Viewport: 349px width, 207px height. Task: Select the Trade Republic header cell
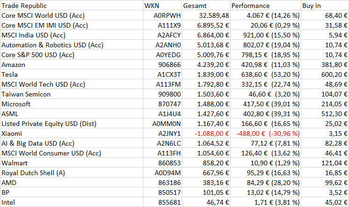pyautogui.click(x=71, y=6)
